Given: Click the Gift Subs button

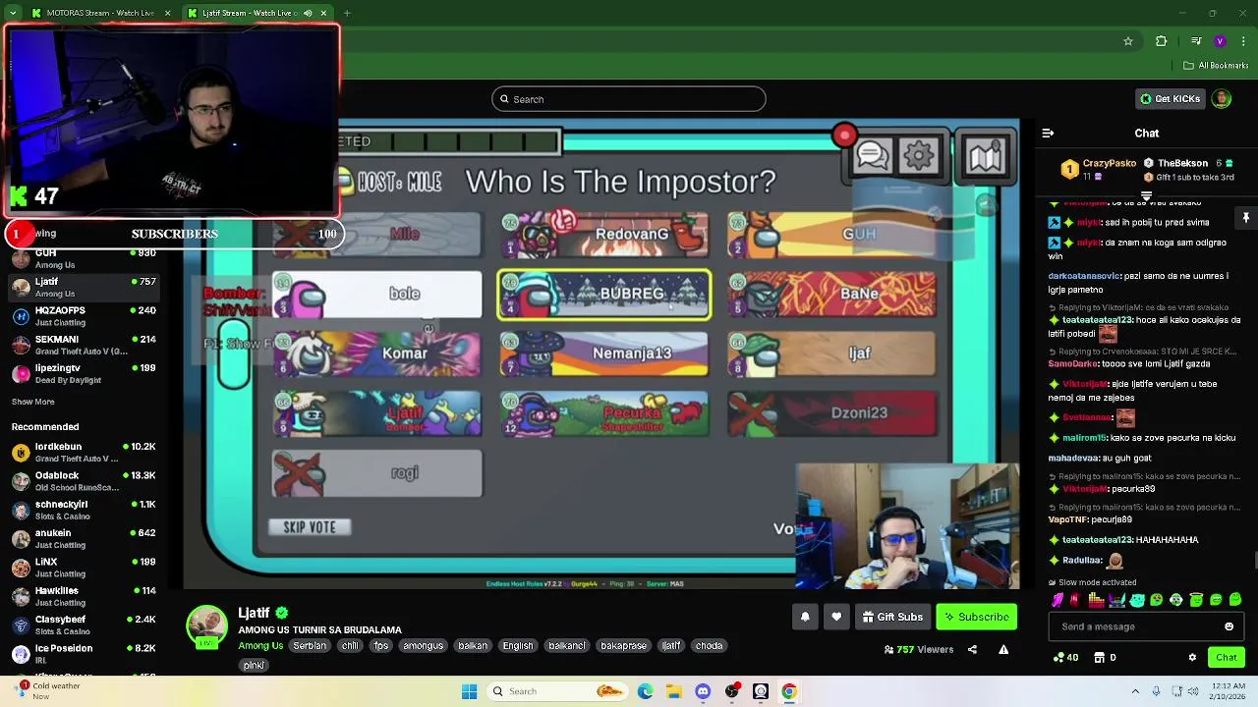Looking at the screenshot, I should 892,617.
